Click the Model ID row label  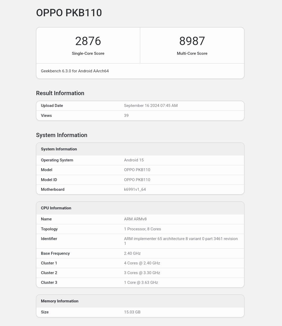coord(49,180)
